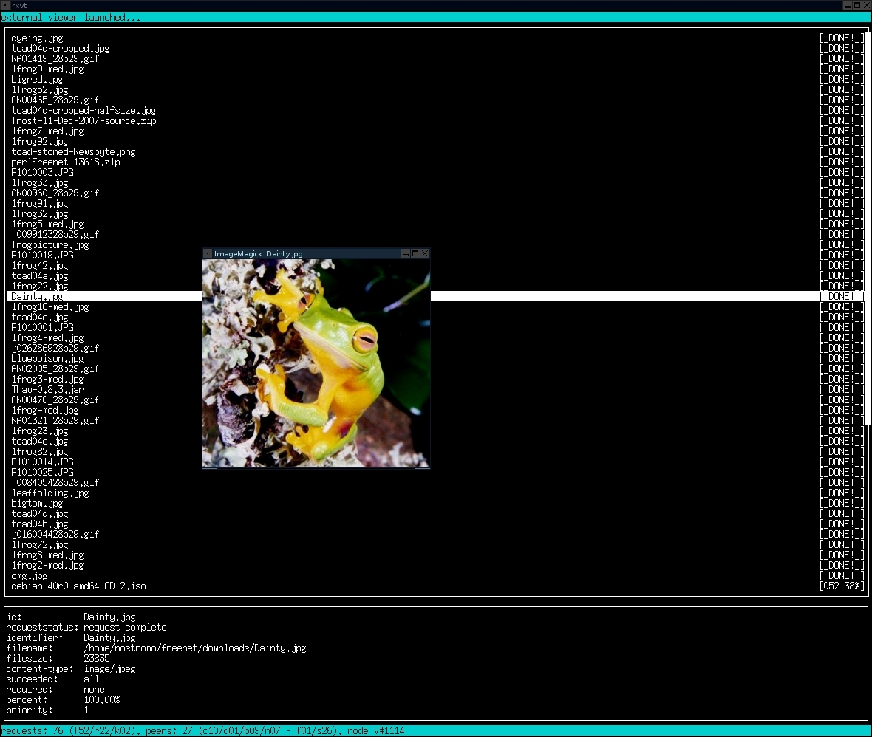The height and width of the screenshot is (737, 872).
Task: Click the filename path in details panel
Action: coord(194,648)
